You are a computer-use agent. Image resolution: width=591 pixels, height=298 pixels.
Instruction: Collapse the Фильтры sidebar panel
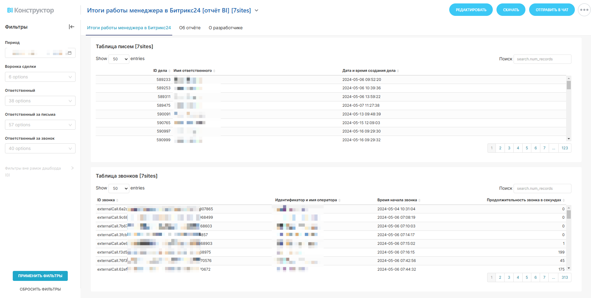72,27
